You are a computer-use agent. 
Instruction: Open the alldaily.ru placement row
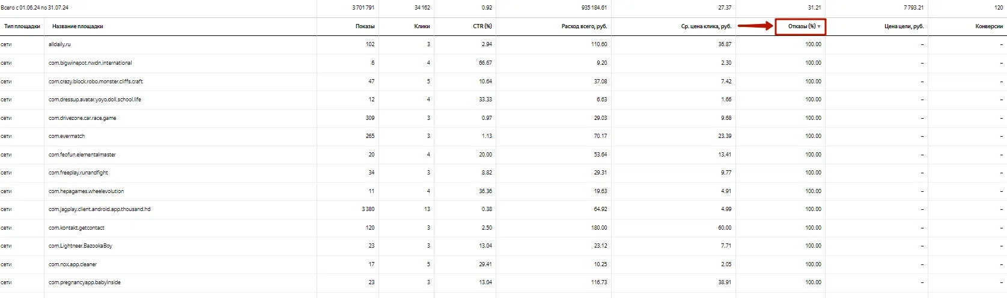[x=59, y=44]
